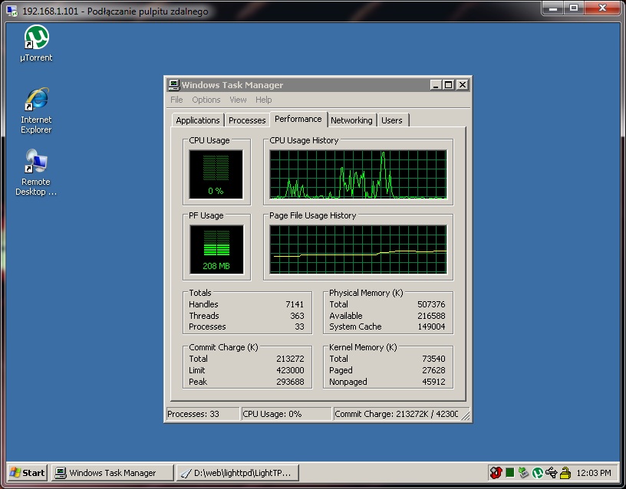626x489 pixels.
Task: Select the Performance tab
Action: pyautogui.click(x=298, y=119)
